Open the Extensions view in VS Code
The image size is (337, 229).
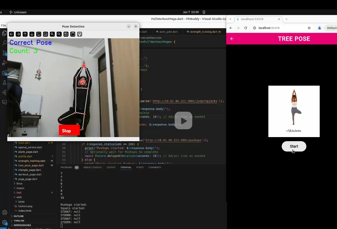point(4,73)
